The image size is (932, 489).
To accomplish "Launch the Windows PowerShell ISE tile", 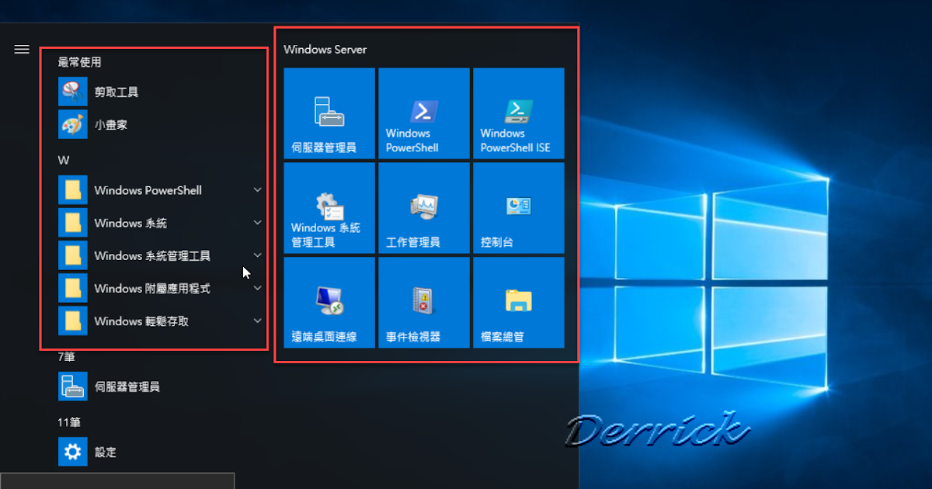I will pyautogui.click(x=519, y=113).
